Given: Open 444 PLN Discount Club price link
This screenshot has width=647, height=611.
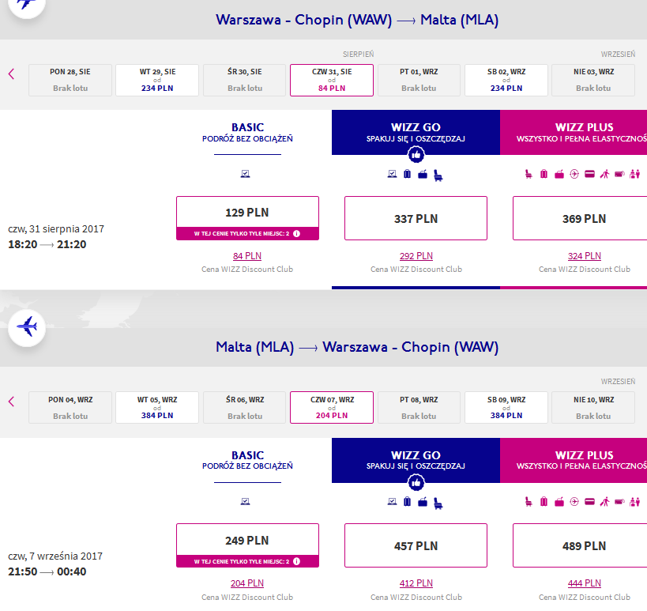Looking at the screenshot, I should (585, 583).
